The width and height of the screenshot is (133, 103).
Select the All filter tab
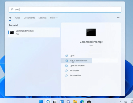click(10, 18)
